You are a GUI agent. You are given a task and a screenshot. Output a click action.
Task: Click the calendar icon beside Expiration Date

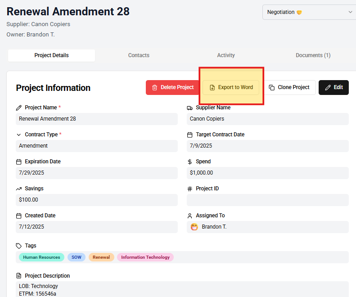coord(19,162)
